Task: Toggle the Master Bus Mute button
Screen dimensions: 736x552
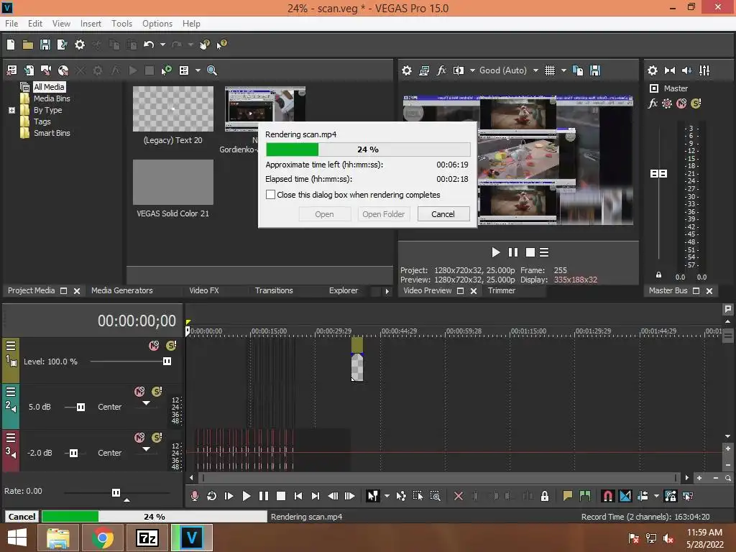Action: [681, 103]
